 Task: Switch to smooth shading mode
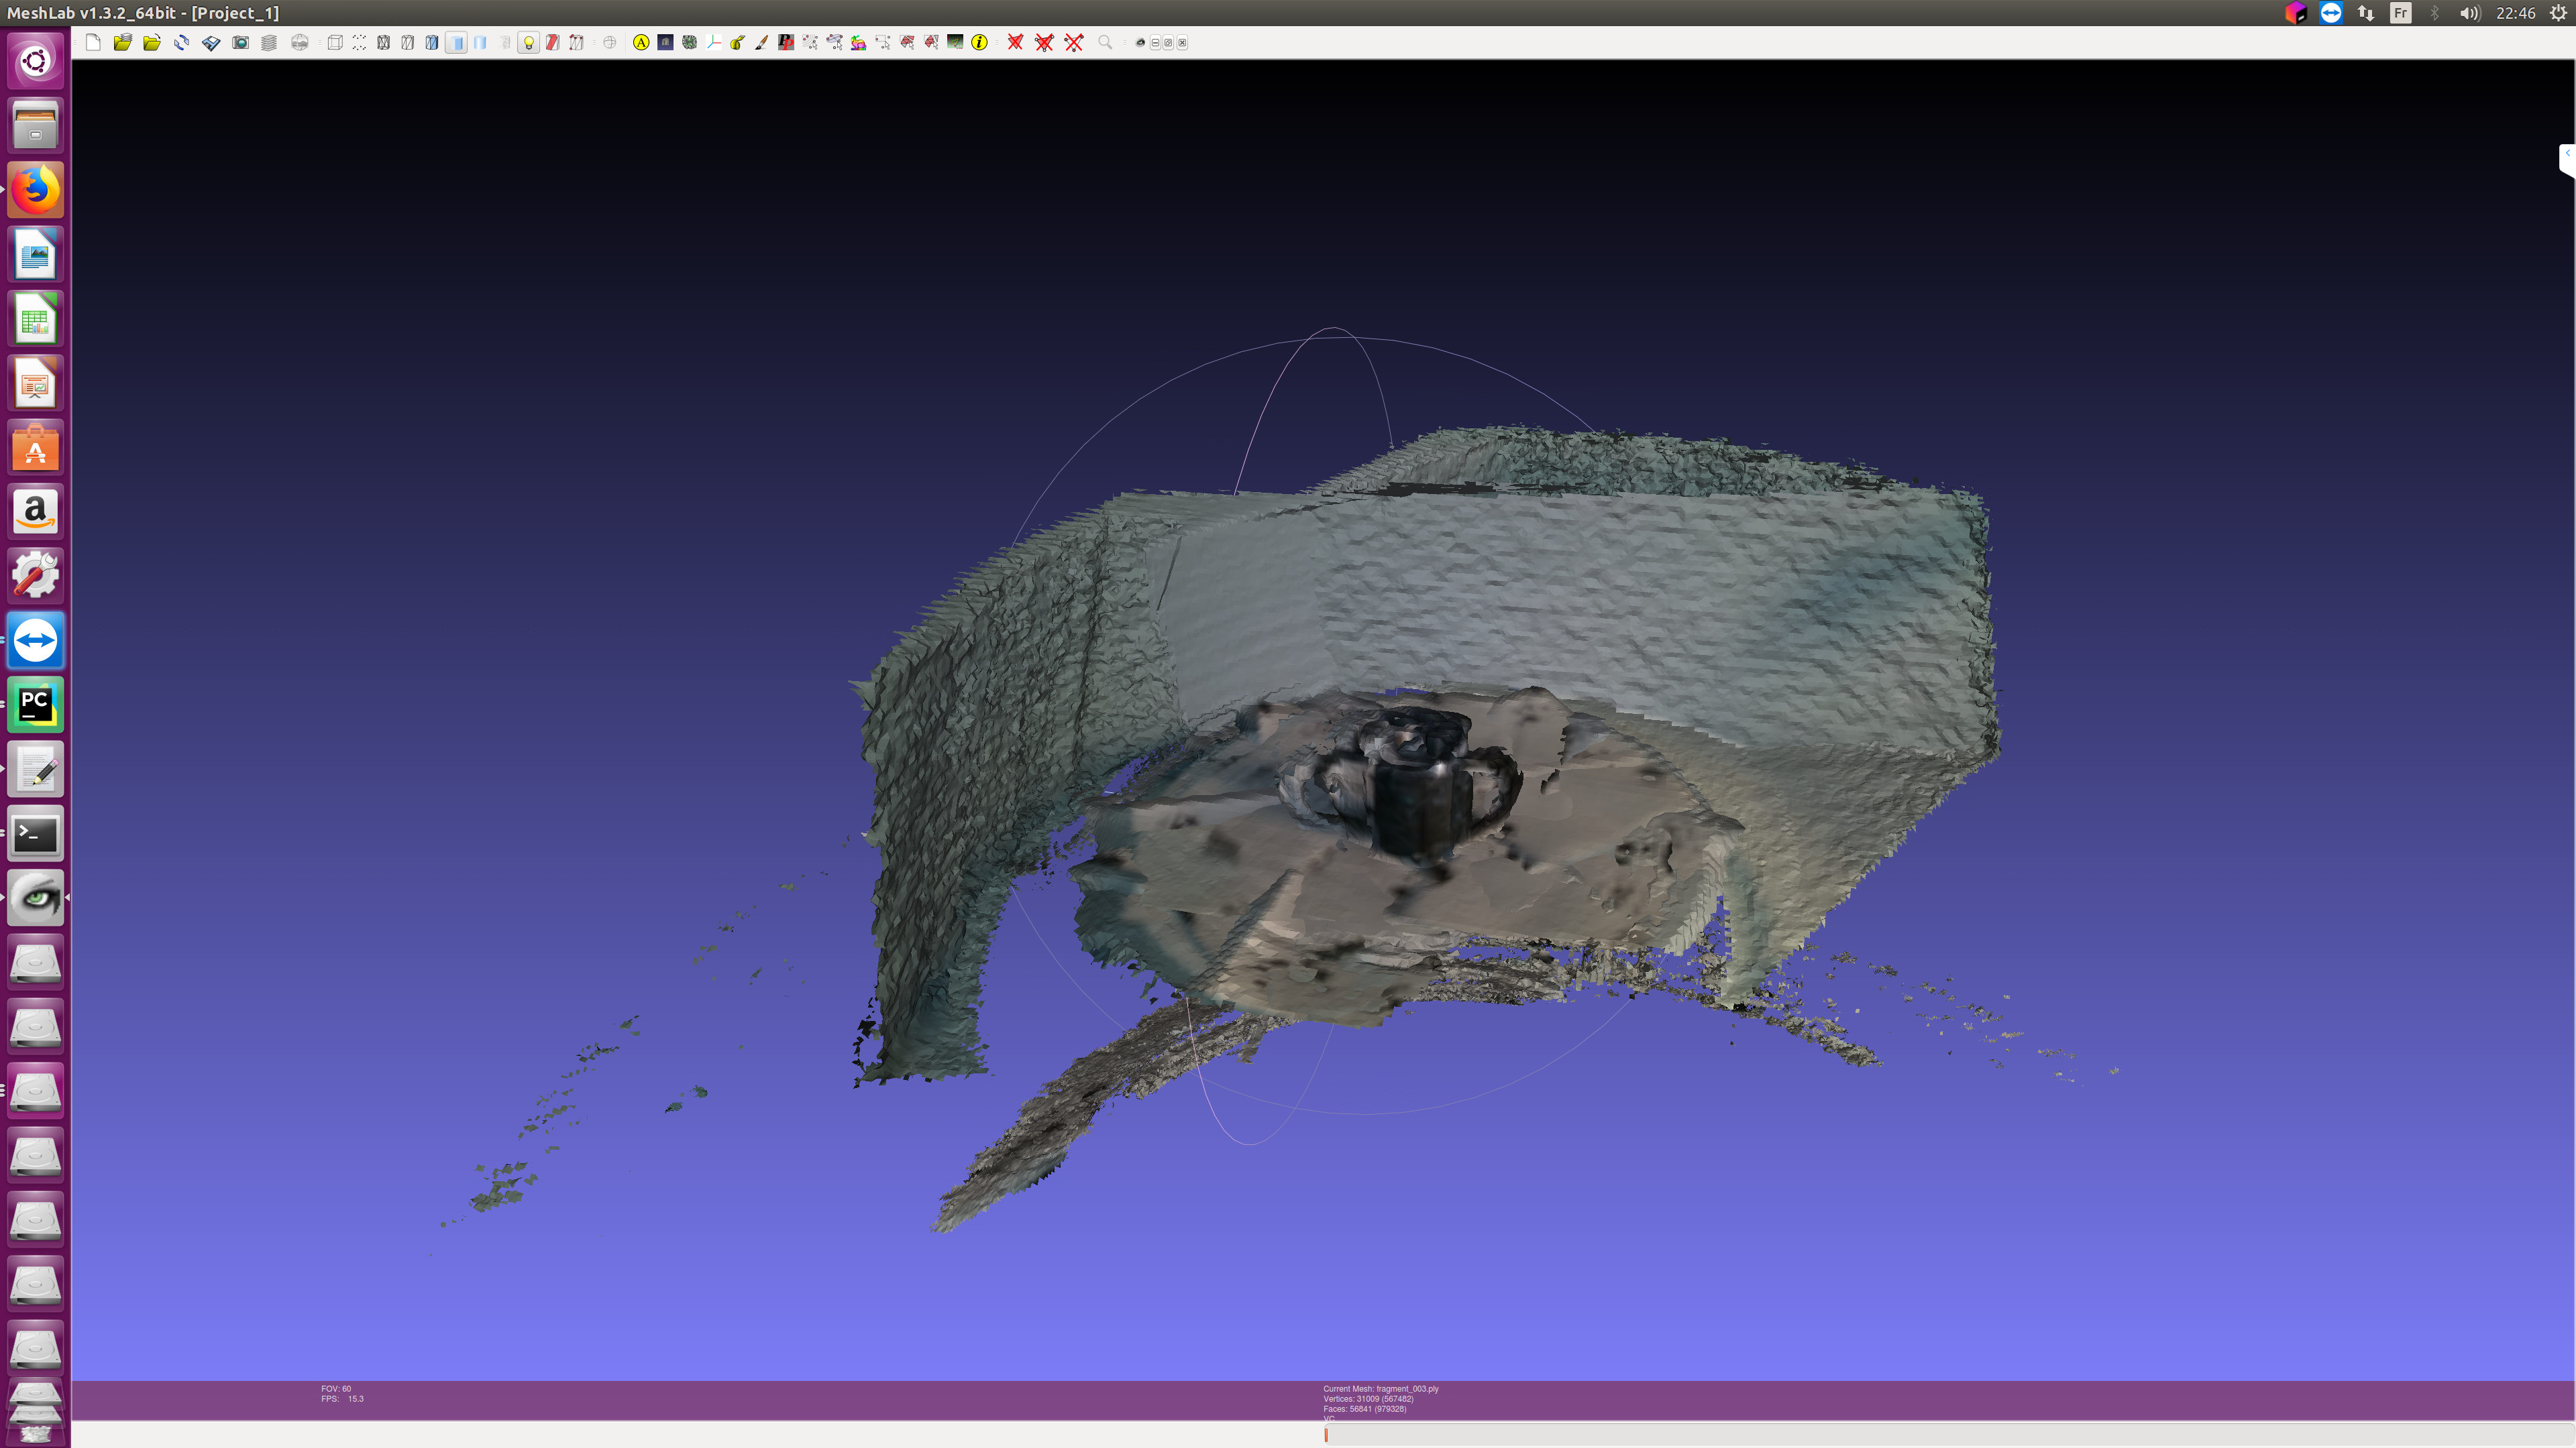(x=480, y=42)
